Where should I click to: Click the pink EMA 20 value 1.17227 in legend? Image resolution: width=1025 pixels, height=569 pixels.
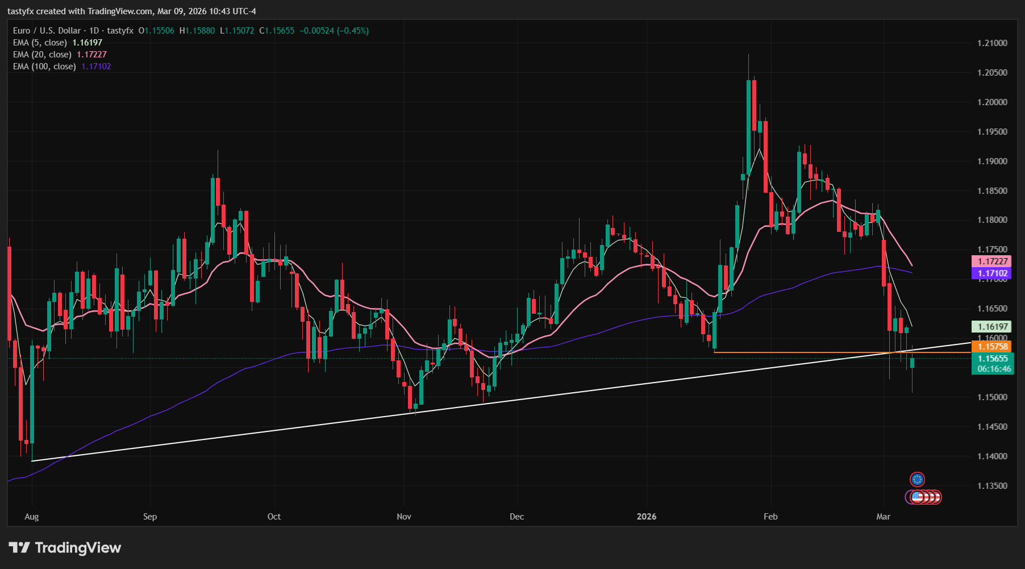click(x=91, y=55)
